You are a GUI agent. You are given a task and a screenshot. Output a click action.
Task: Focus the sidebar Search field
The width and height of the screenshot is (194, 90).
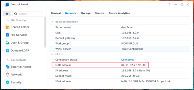28,14
